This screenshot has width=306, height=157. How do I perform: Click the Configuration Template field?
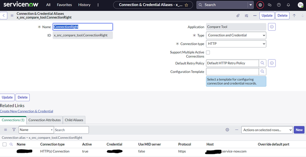233,71
